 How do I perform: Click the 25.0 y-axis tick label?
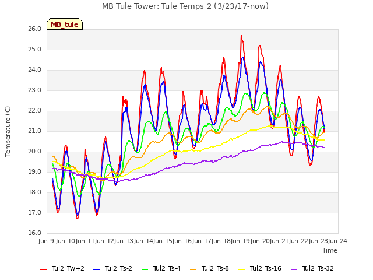tap(35, 50)
